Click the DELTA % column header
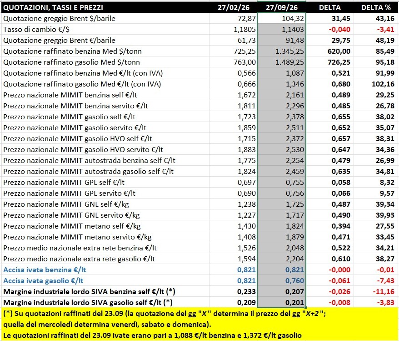 click(376, 7)
